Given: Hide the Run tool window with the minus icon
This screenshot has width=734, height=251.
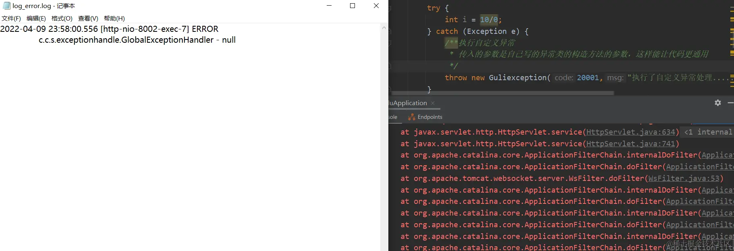Looking at the screenshot, I should click(x=730, y=103).
